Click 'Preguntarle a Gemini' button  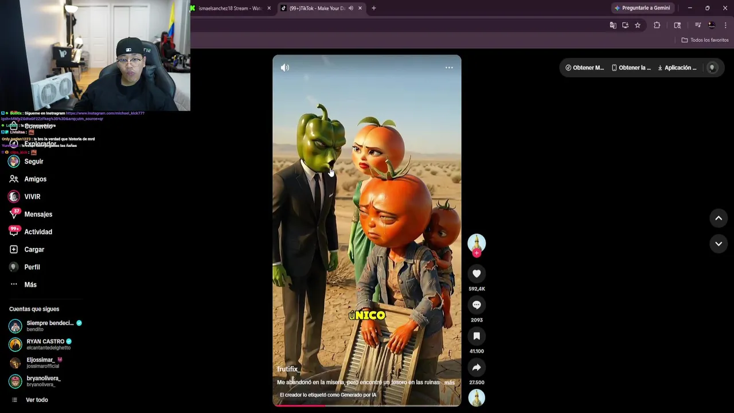(x=642, y=8)
